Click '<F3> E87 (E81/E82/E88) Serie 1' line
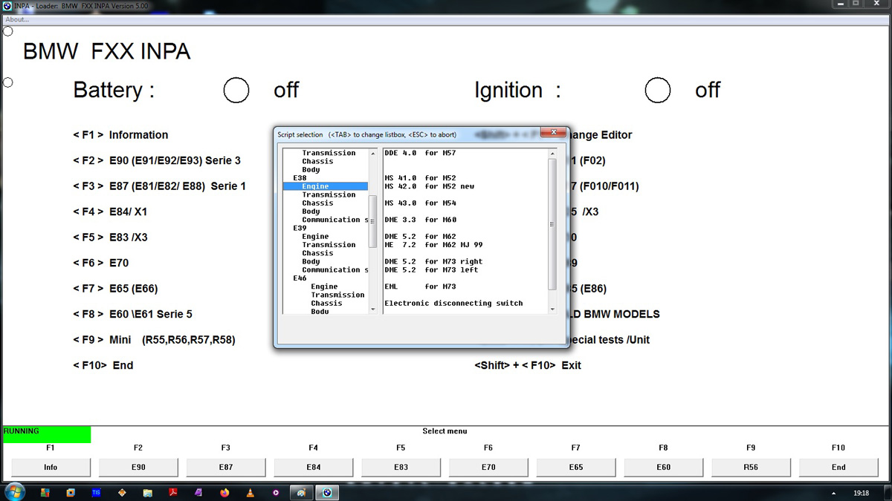The image size is (892, 501). pyautogui.click(x=159, y=186)
